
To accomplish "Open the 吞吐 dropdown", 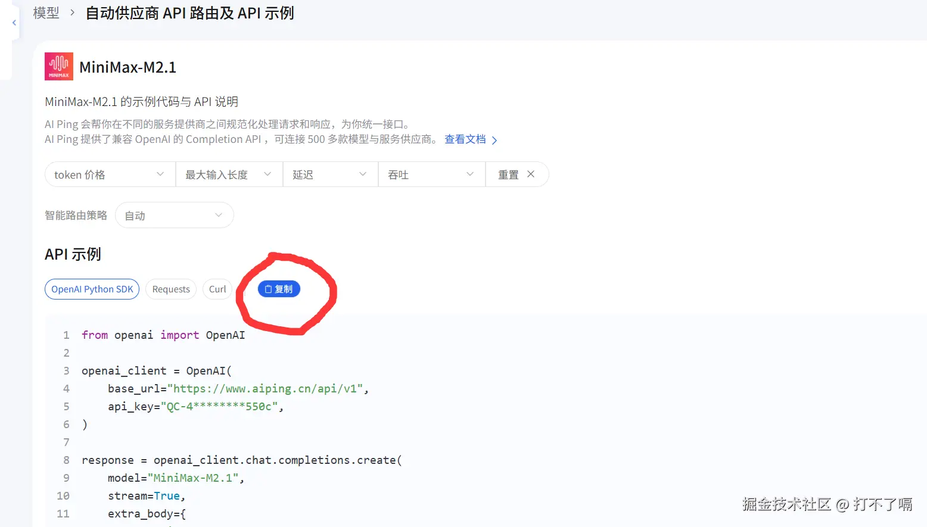I will tap(432, 174).
